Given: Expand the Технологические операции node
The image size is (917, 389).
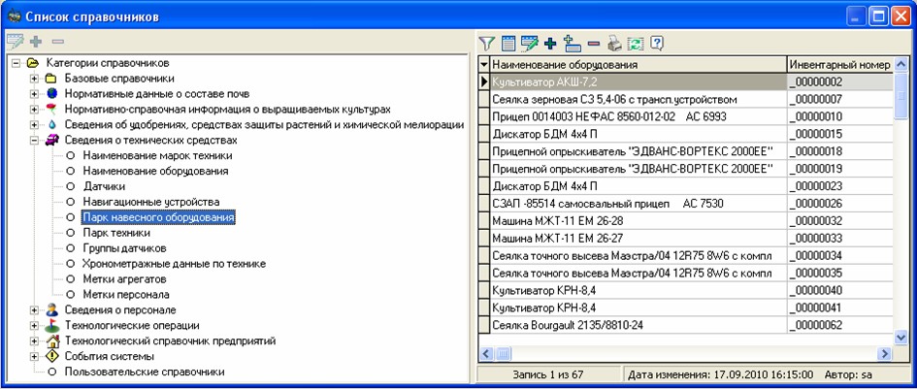Looking at the screenshot, I should click(x=35, y=325).
